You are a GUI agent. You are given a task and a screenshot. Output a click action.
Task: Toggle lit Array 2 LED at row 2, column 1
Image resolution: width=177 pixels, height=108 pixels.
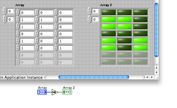(109, 19)
